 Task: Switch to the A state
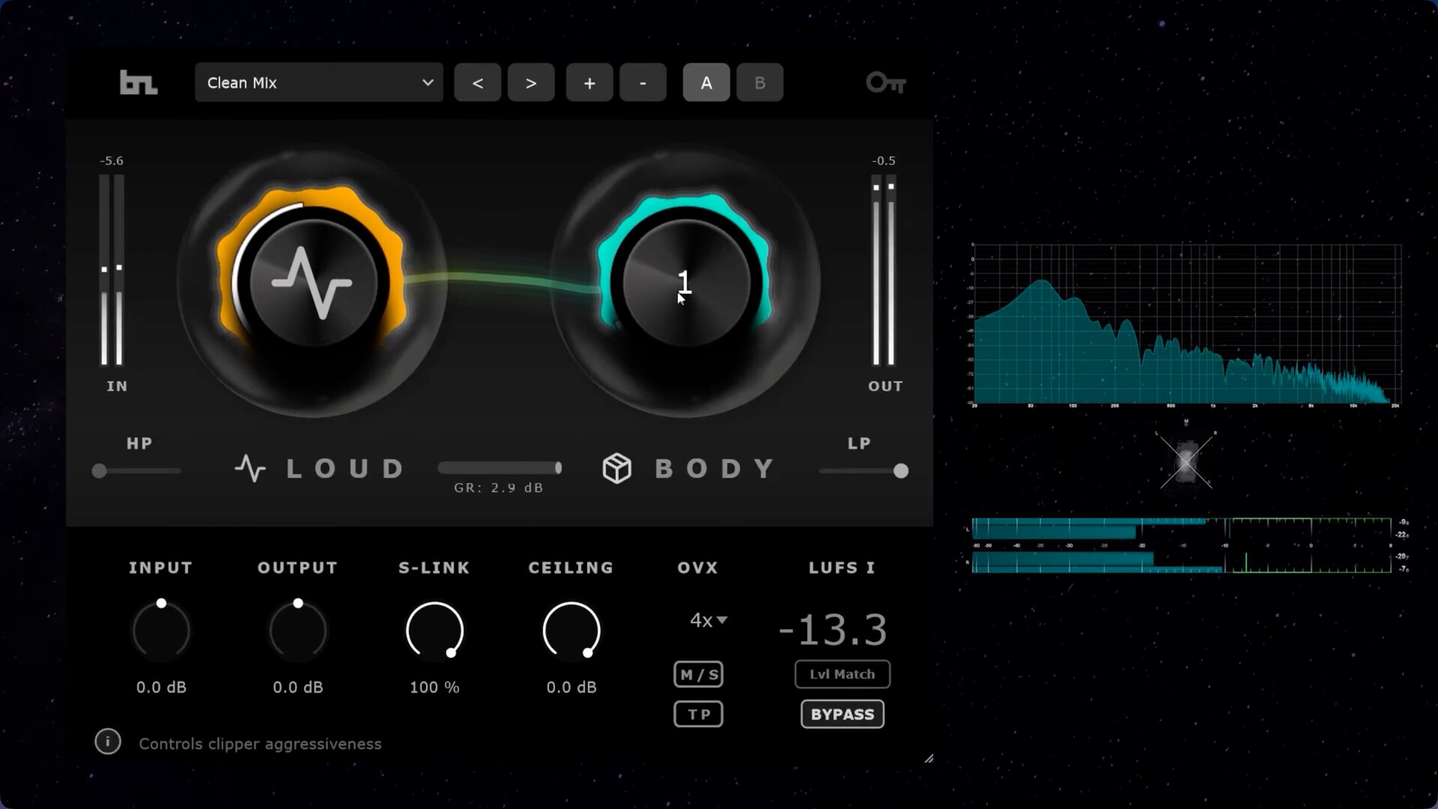(706, 82)
